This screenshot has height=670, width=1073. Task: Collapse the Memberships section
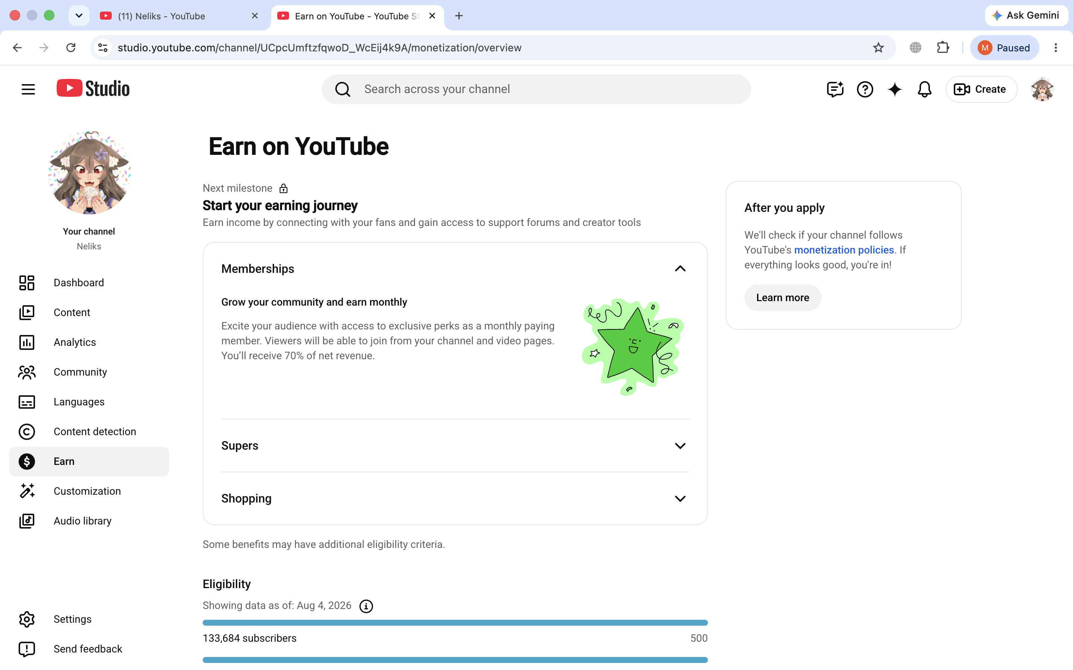pos(680,268)
